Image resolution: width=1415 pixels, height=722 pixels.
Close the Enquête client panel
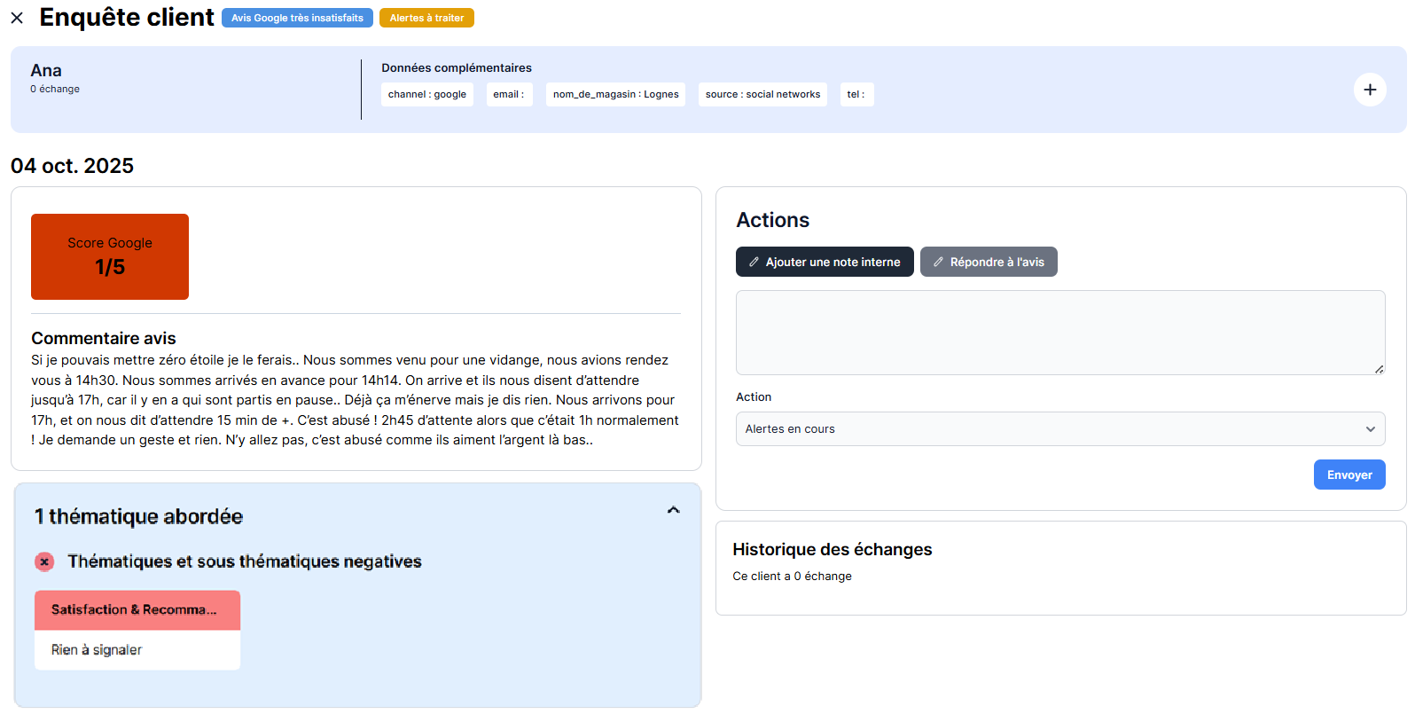[17, 18]
